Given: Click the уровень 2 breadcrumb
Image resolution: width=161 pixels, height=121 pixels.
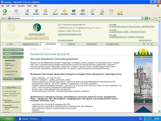Looking at the screenshot, I should tap(48, 49).
